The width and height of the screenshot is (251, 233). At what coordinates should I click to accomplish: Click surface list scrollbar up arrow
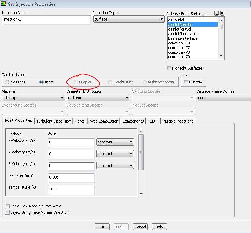tap(221, 20)
